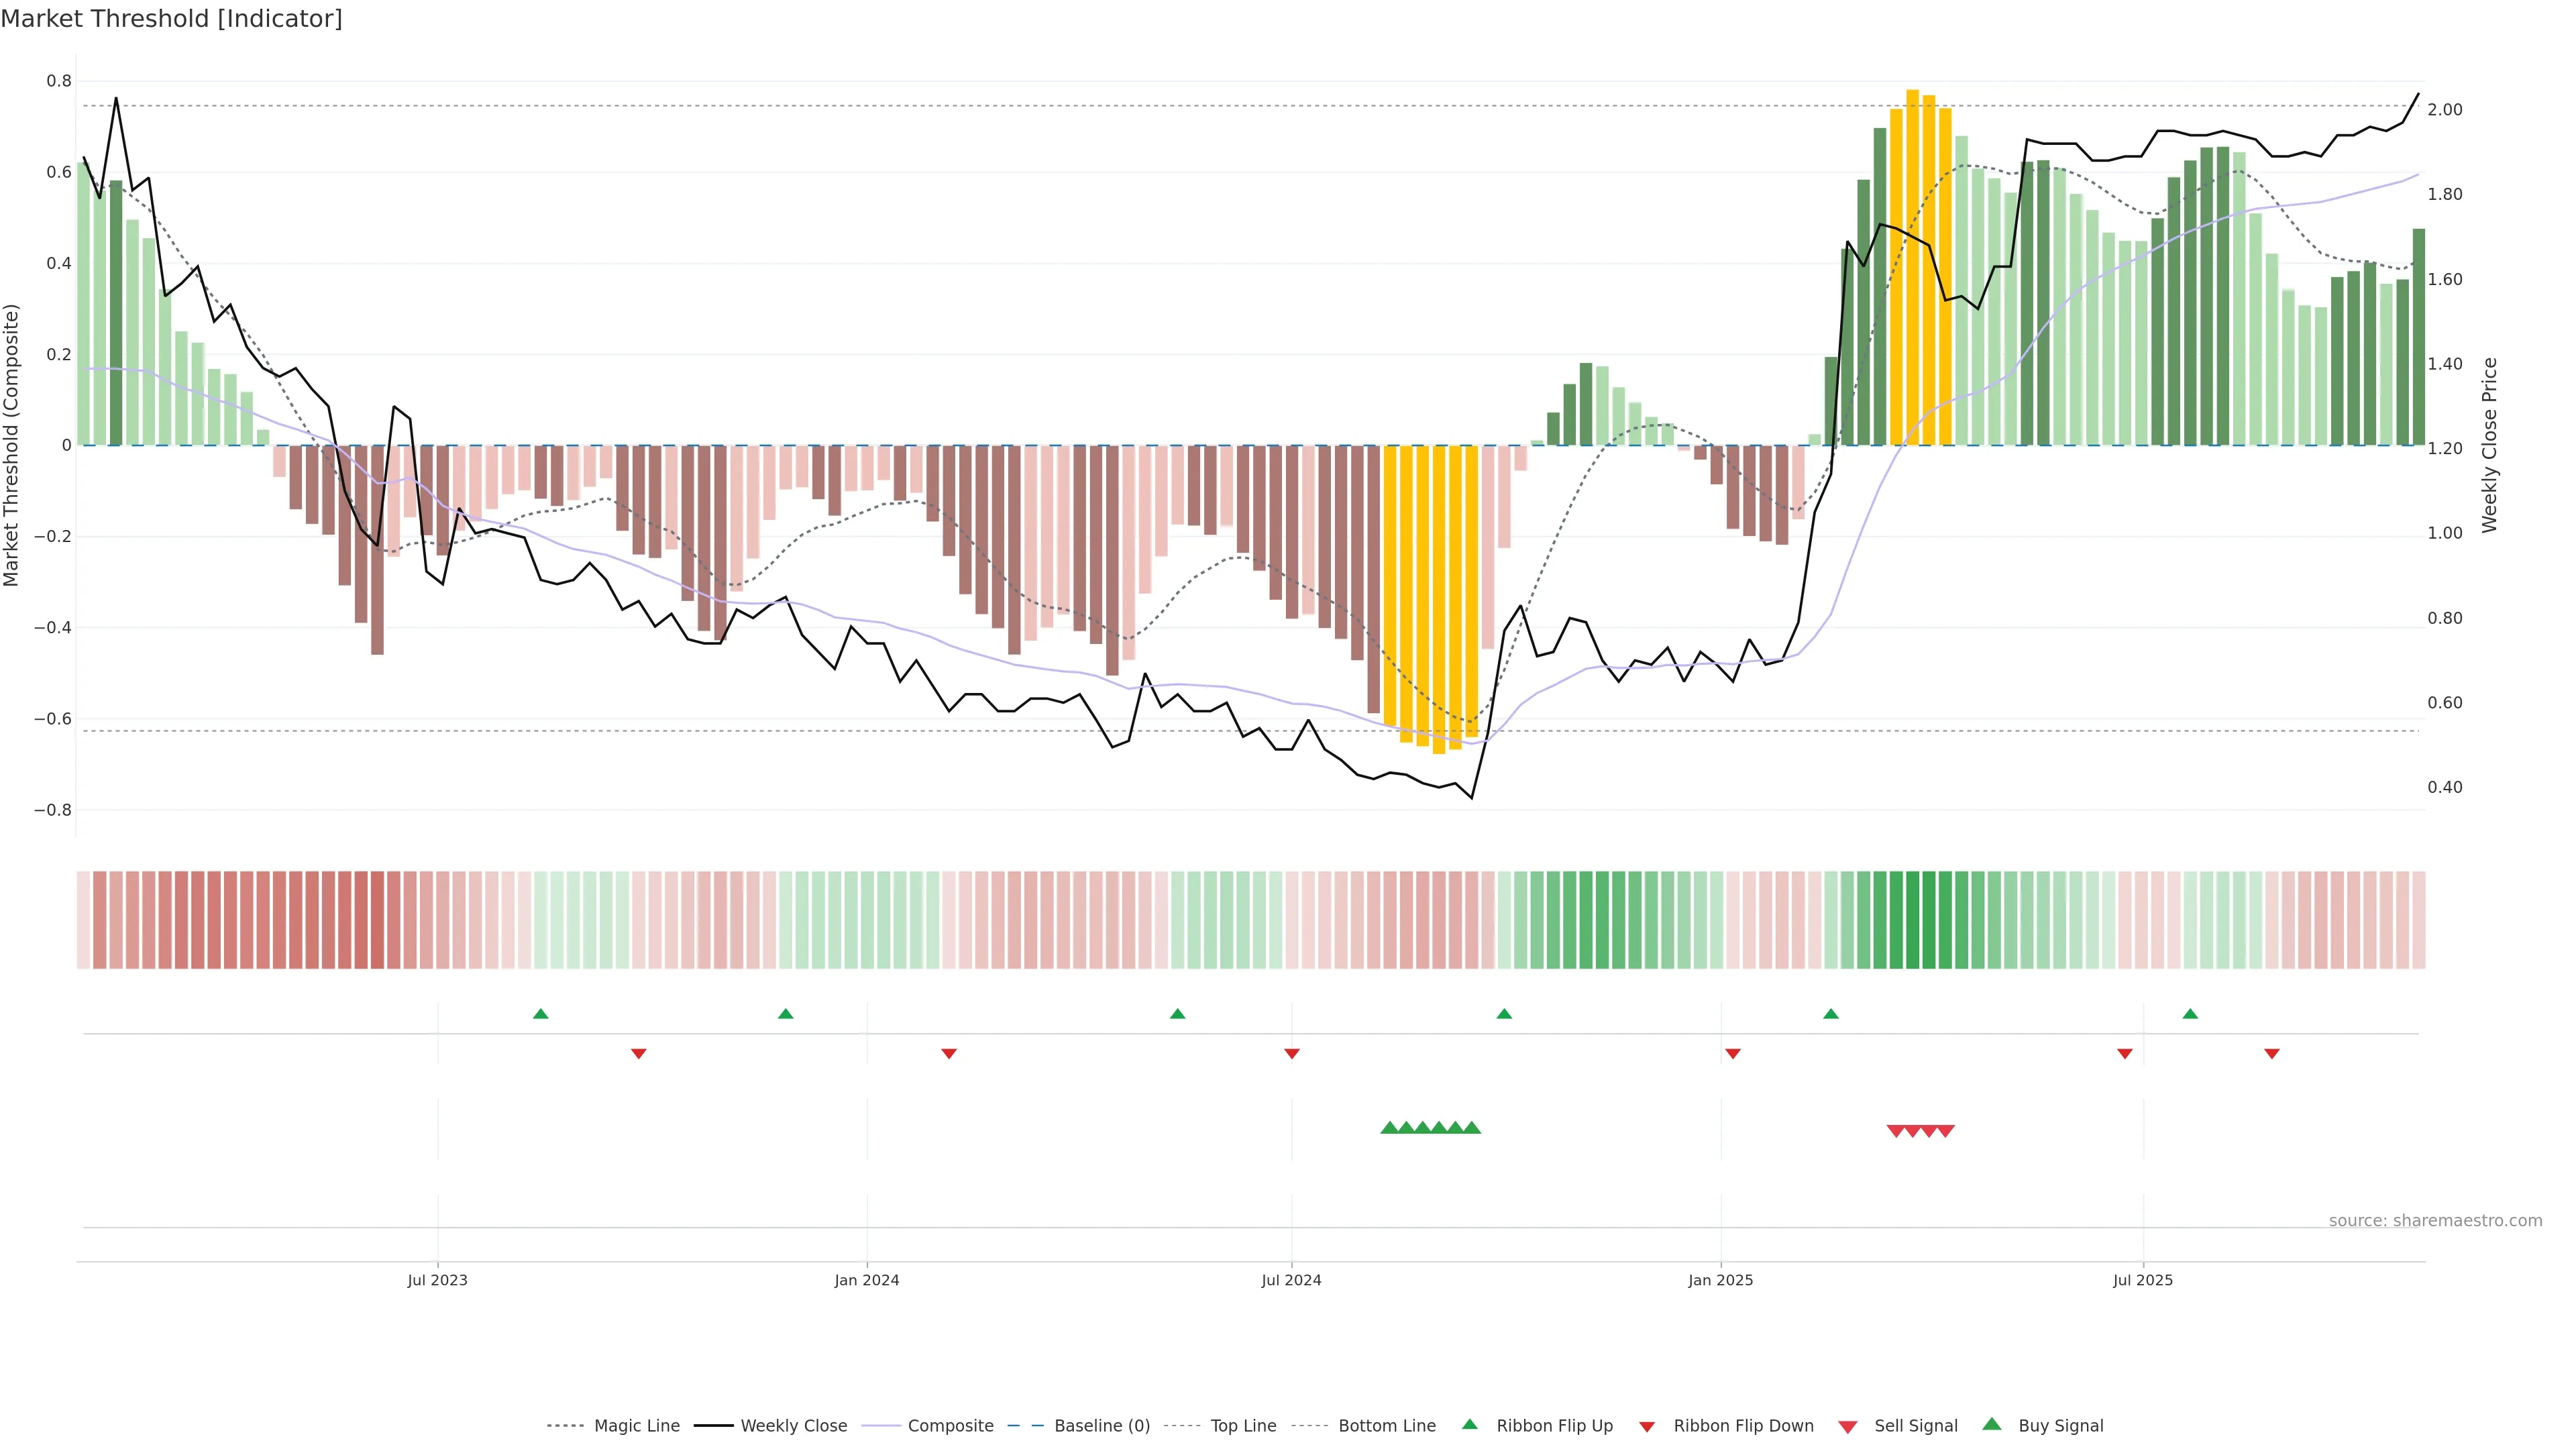The height and width of the screenshot is (1449, 2576).
Task: Click the Ribbon Flip Up legend triangle
Action: 1469,1424
